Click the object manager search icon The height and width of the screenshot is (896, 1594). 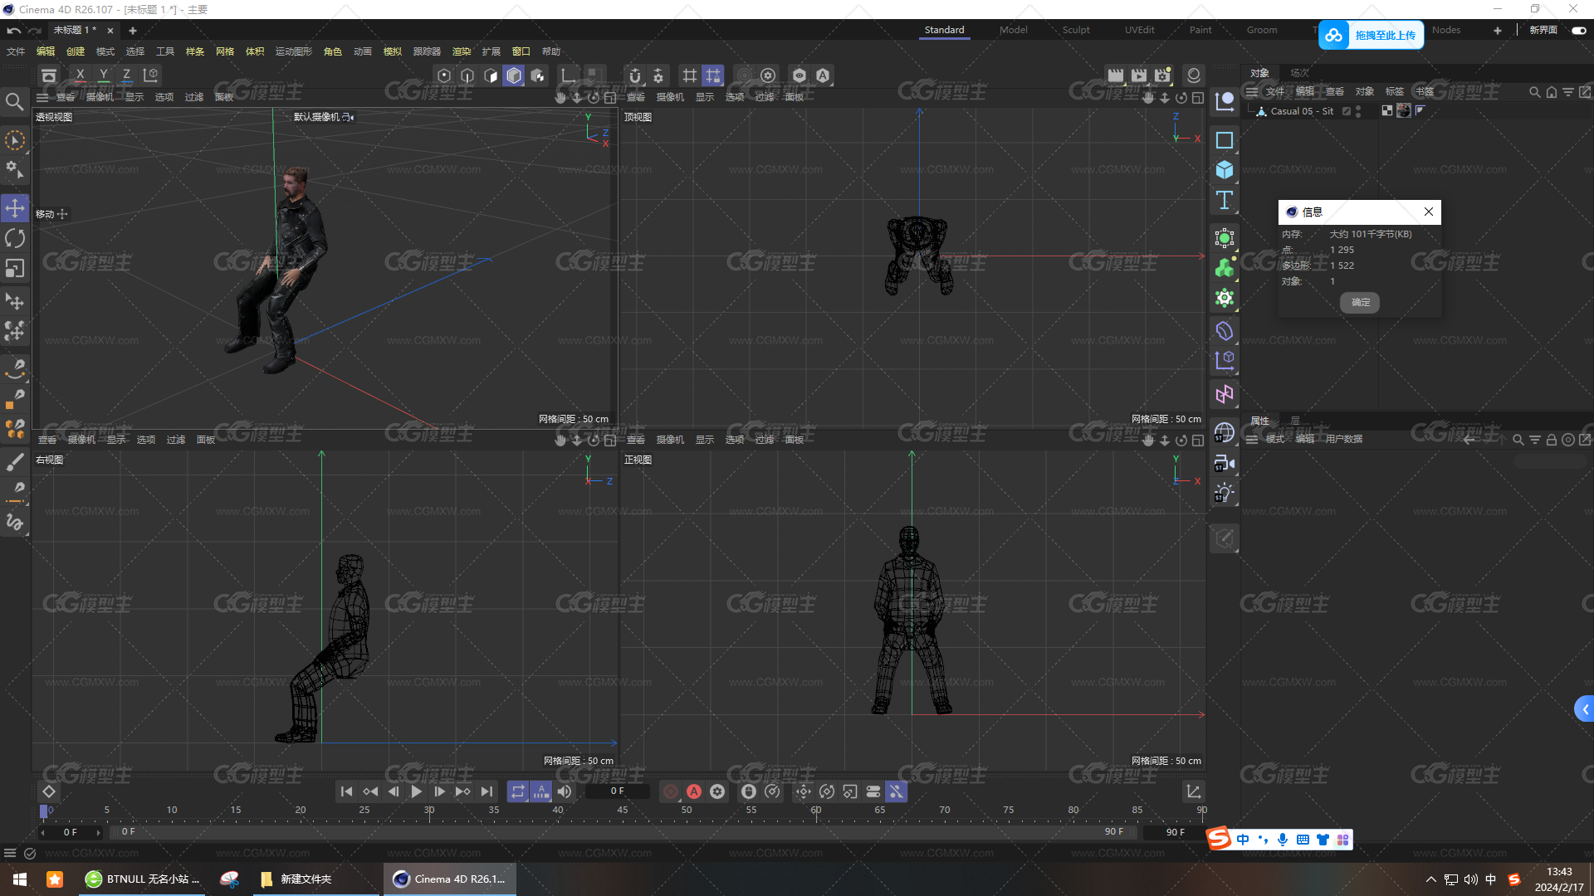coord(1534,92)
